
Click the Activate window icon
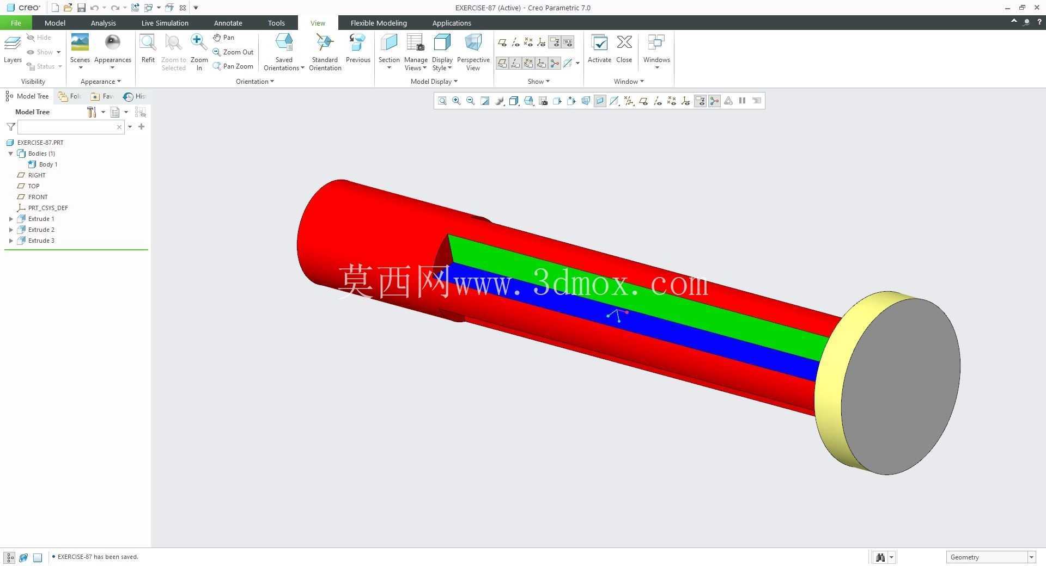[599, 42]
